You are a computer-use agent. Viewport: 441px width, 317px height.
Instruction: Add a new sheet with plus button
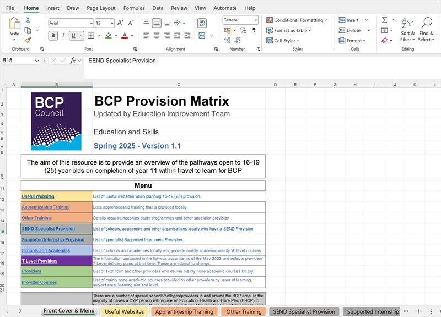tap(418, 311)
